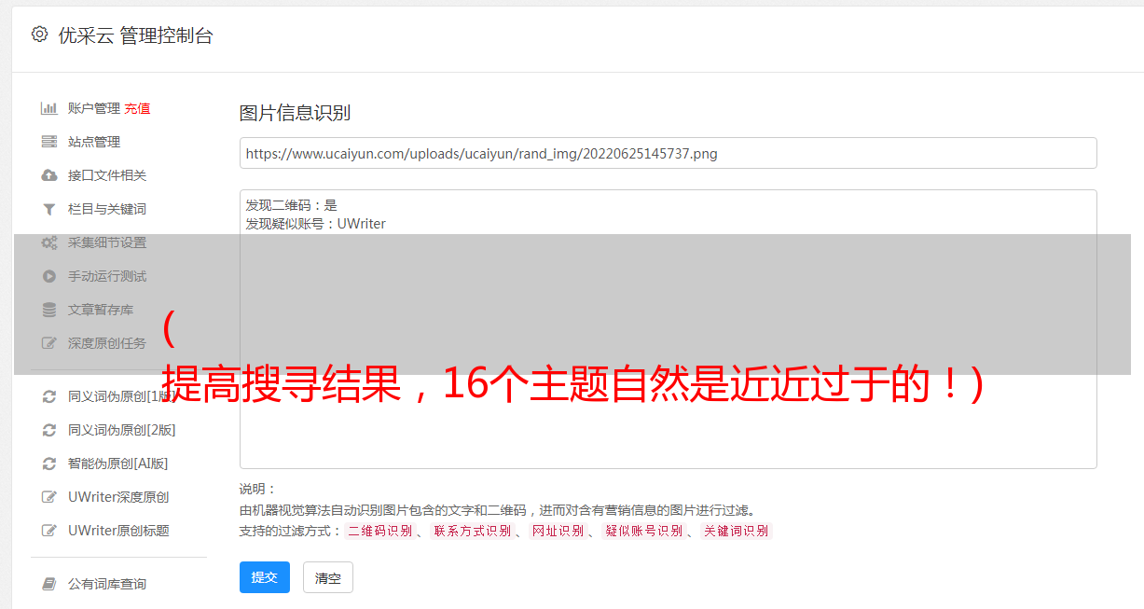Open 账户管理 in sidebar
This screenshot has height=609, width=1144.
point(94,108)
